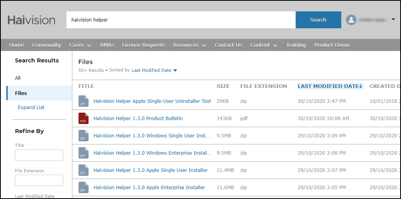The width and height of the screenshot is (401, 199).
Task: Click the Title refine input field
Action: click(x=39, y=155)
